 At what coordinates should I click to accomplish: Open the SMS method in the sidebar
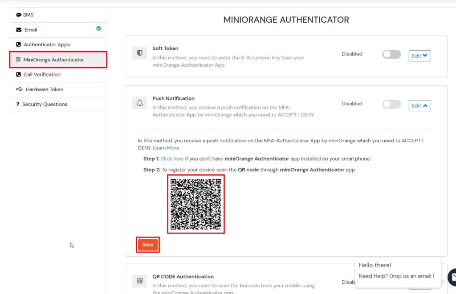tap(58, 15)
